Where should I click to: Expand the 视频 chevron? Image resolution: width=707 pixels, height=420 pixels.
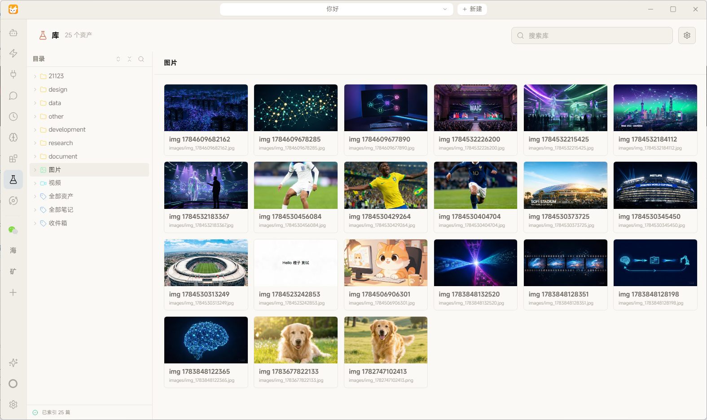(35, 183)
